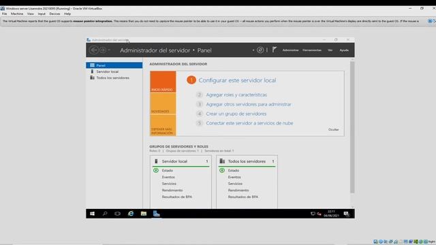
Task: Open the VirtualBox Devices menu
Action: (54, 14)
